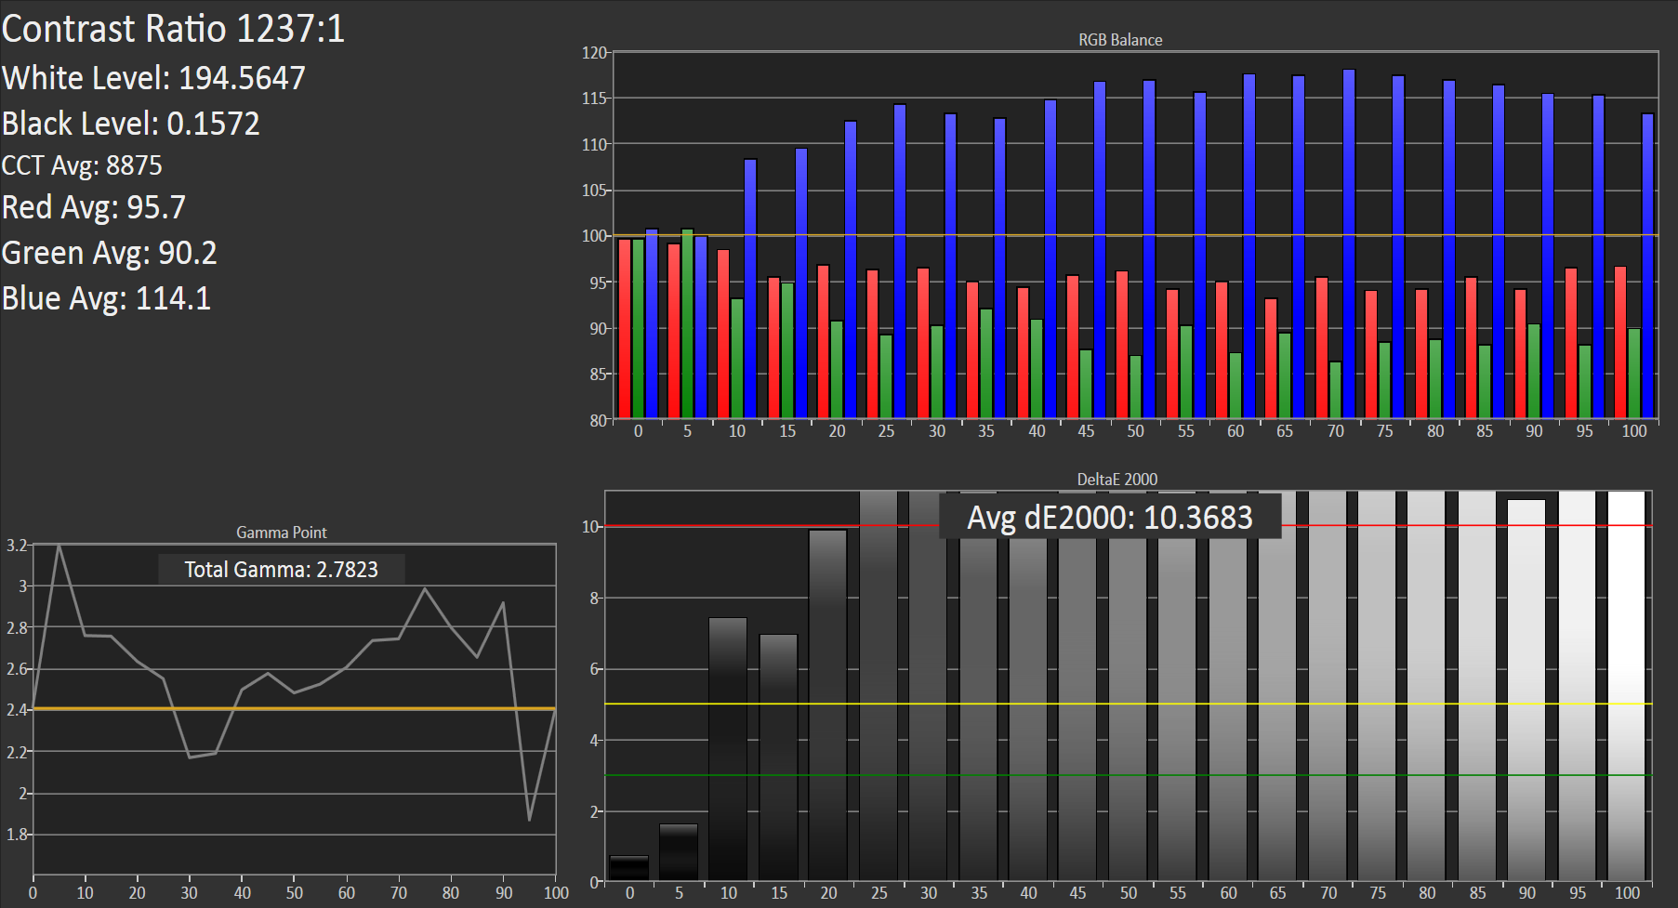Click the Red Avg: 95.7 value
Screen dimensions: 1678x908
pyautogui.click(x=94, y=207)
